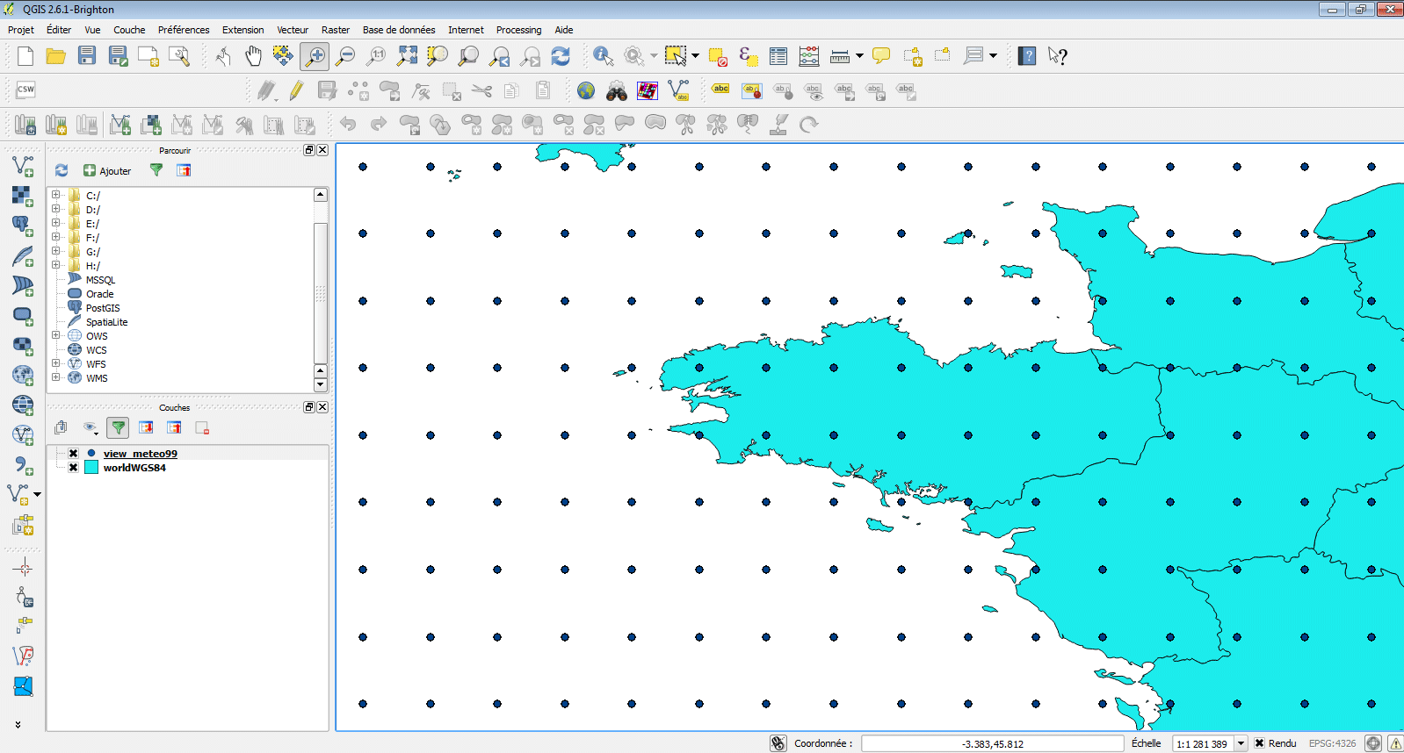Expand the C:/ drive in browser
The width and height of the screenshot is (1404, 753).
[56, 195]
